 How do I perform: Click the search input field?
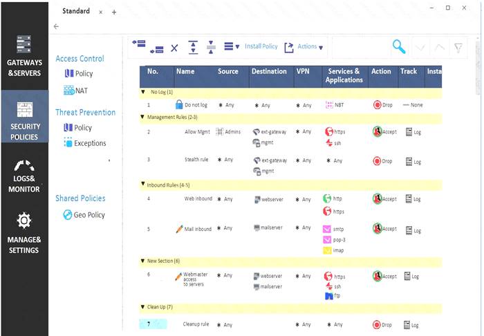(361, 47)
